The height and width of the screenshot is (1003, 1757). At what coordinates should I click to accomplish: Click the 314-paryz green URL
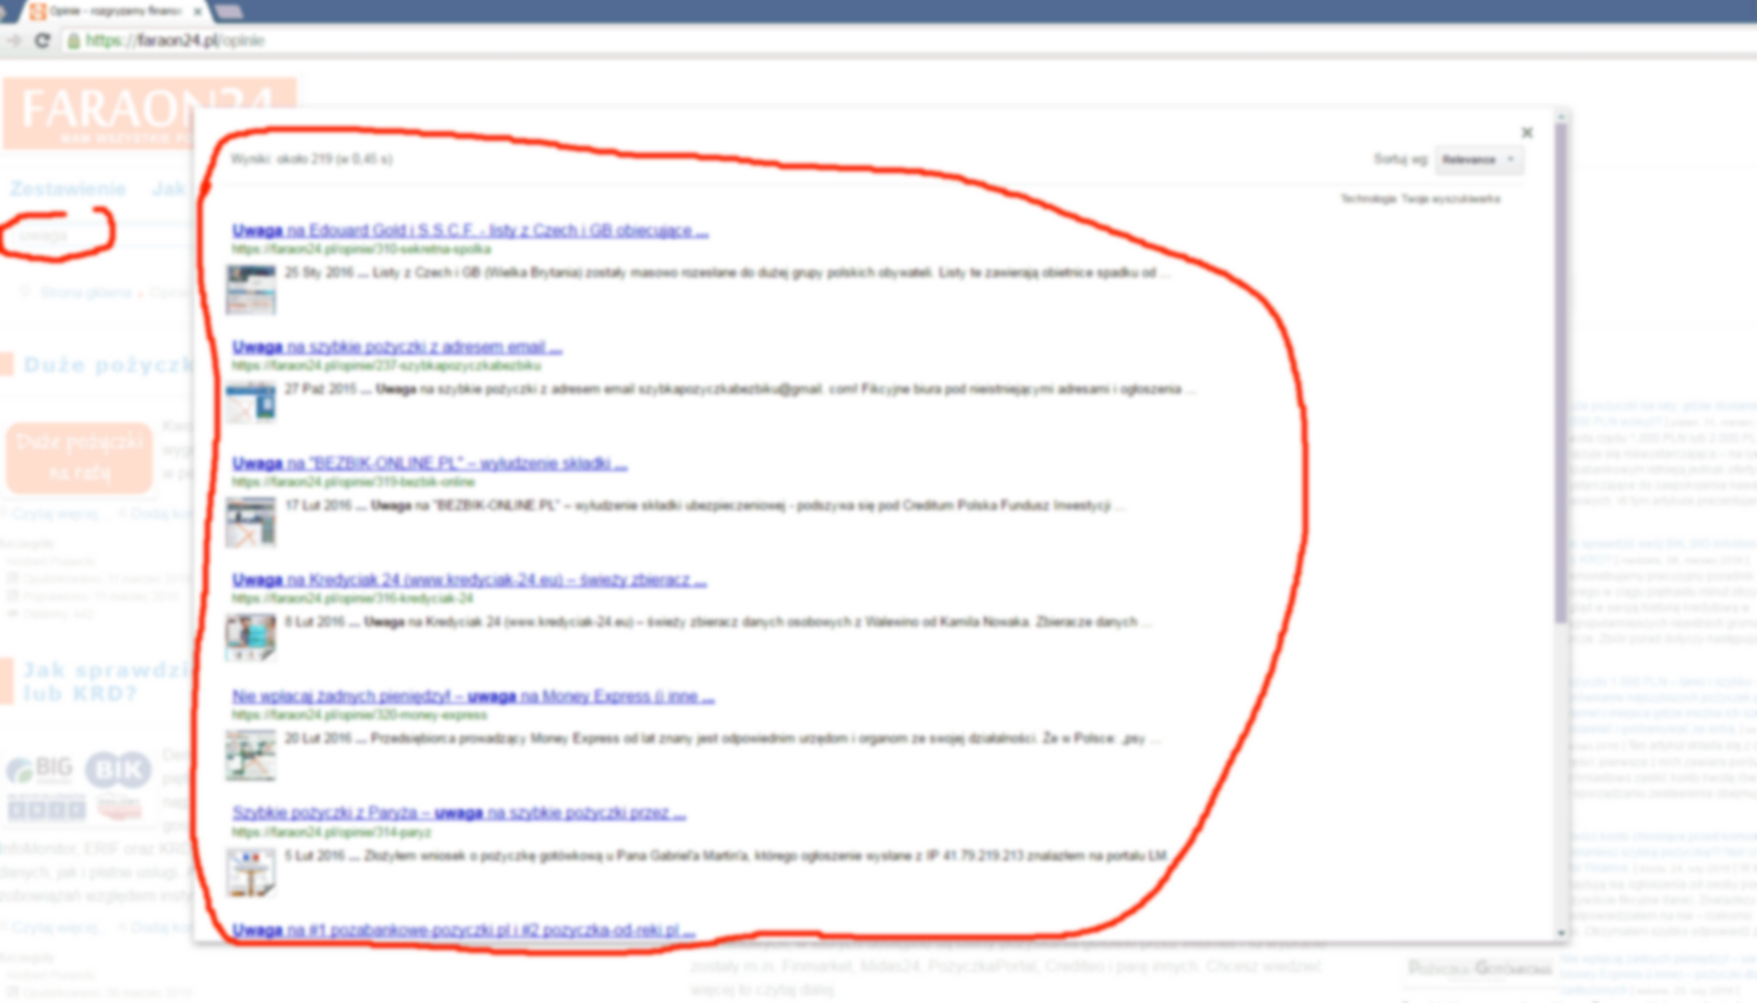pos(331,833)
